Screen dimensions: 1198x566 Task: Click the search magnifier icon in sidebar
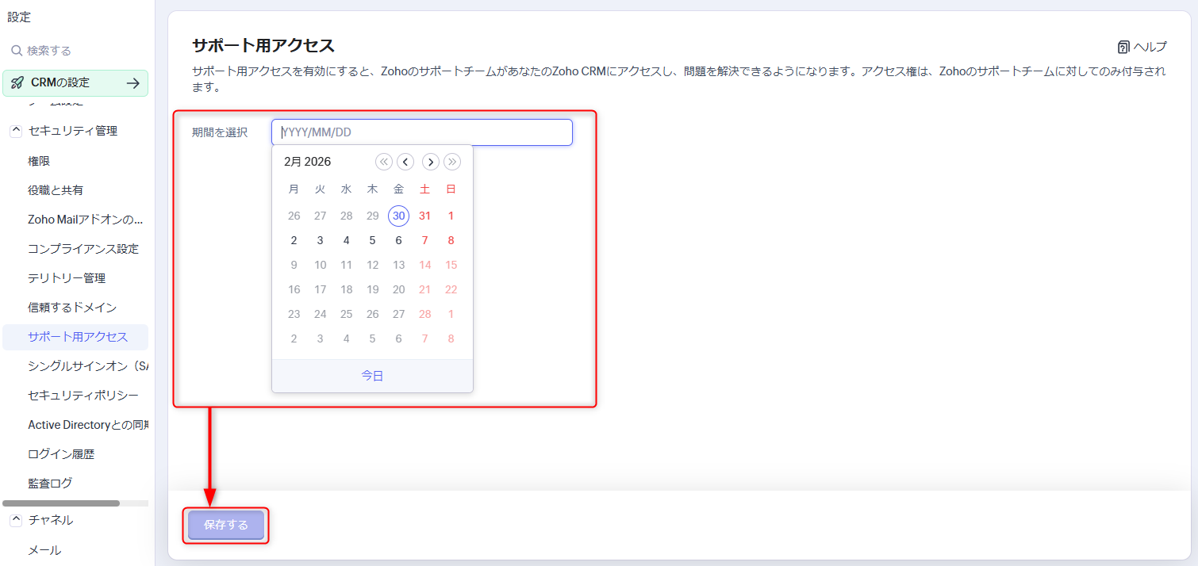pos(16,51)
